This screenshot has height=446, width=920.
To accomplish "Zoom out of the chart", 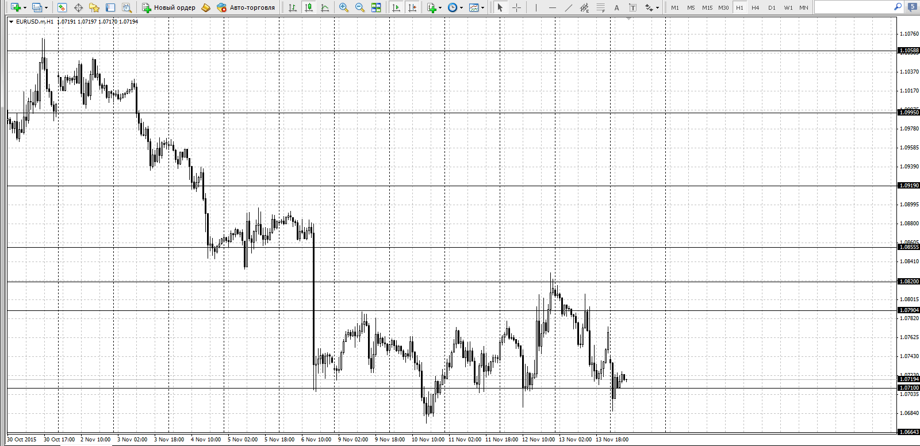I will coord(360,7).
